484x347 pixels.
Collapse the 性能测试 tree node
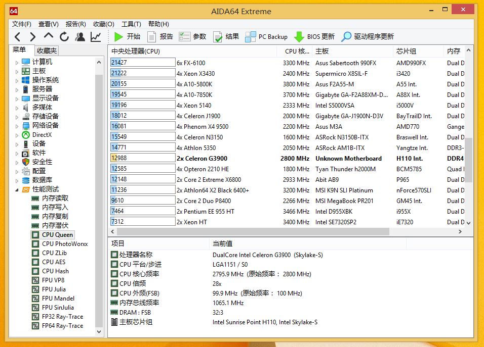tap(17, 189)
